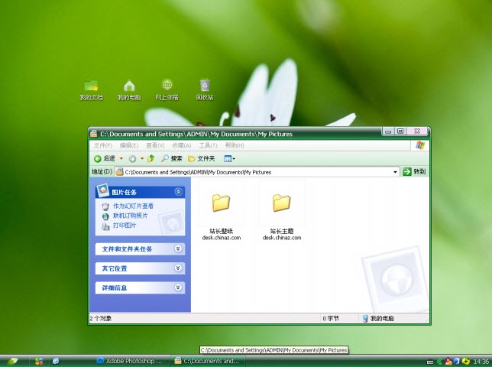
Task: Click the 搜索 search toolbar button
Action: [172, 158]
